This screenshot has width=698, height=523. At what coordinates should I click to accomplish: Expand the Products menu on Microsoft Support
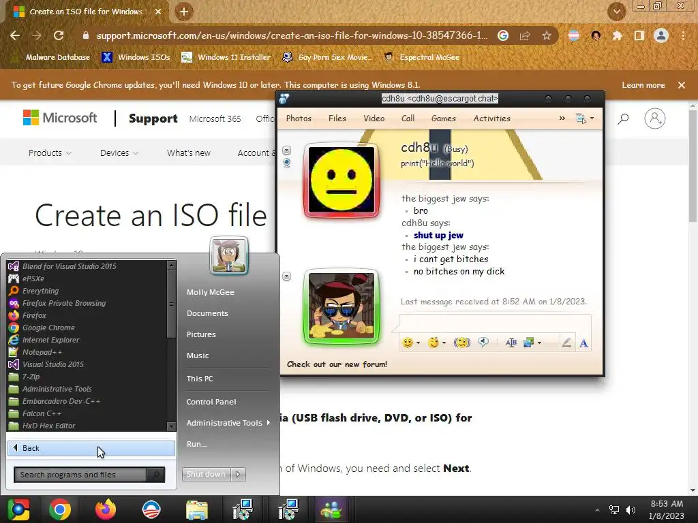[x=49, y=153]
